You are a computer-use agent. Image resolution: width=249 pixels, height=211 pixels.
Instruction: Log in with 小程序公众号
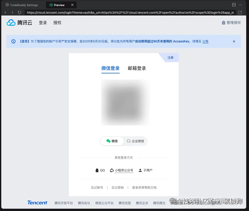pyautogui.click(x=121, y=170)
